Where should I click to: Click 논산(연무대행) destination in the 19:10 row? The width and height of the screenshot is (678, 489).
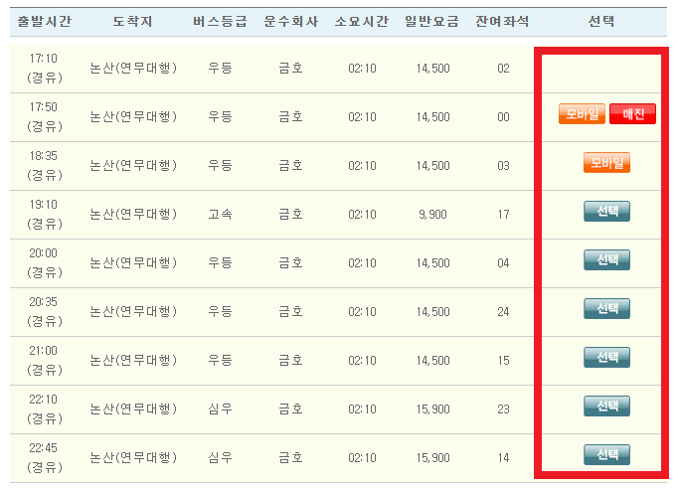(133, 214)
